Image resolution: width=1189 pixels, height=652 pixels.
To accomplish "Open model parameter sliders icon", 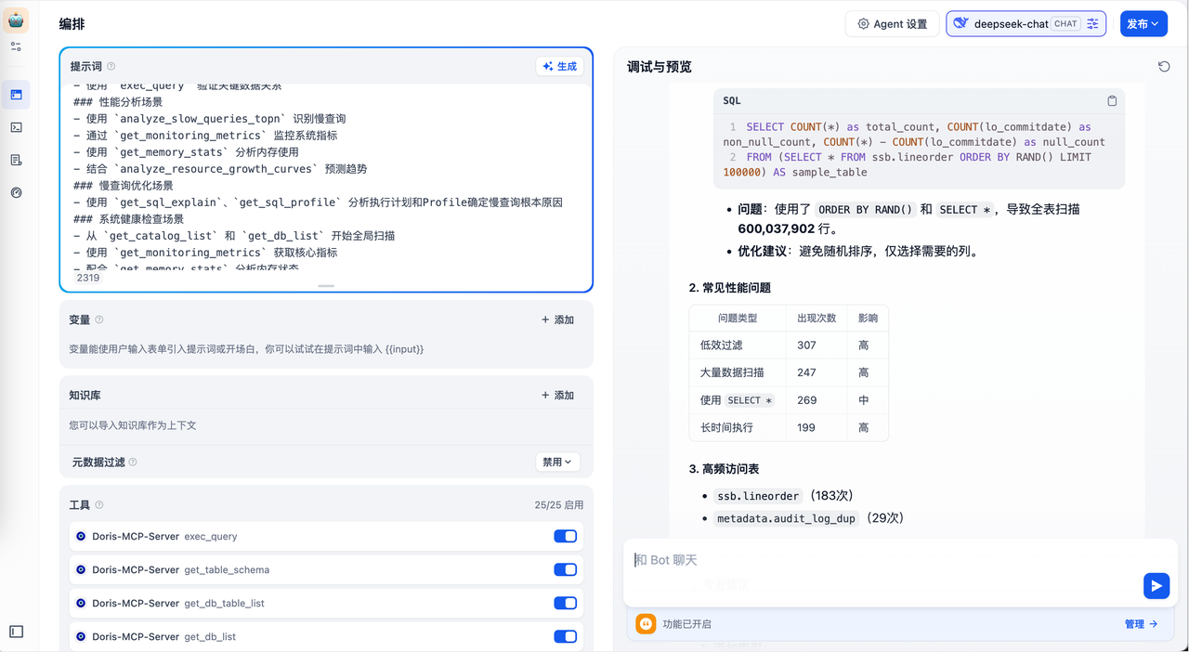I will pyautogui.click(x=1092, y=24).
